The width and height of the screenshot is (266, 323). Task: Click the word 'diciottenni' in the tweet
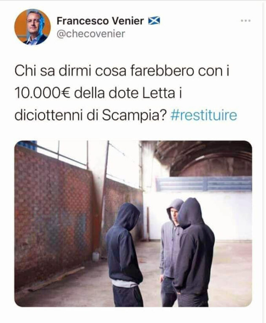pos(49,115)
